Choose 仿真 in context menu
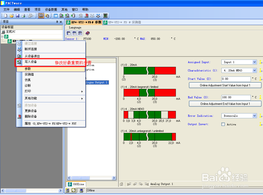This screenshot has height=195, width=263. pyautogui.click(x=51, y=80)
